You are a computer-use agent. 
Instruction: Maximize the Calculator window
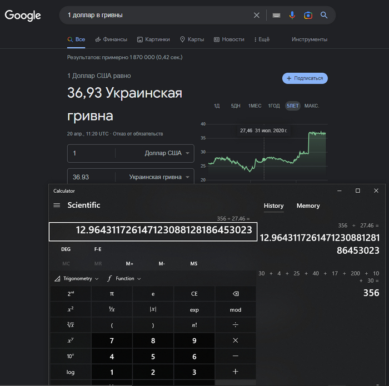tap(358, 191)
